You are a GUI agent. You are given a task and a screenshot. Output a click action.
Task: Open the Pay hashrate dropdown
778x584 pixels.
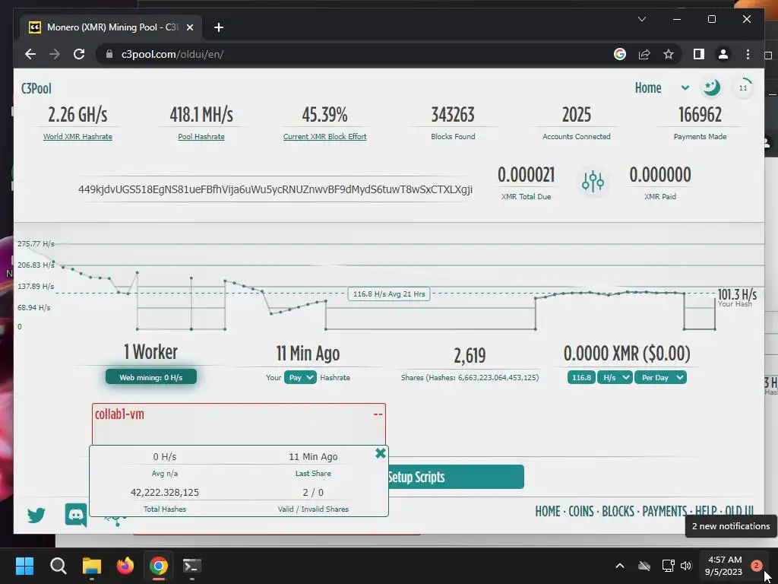pyautogui.click(x=300, y=377)
